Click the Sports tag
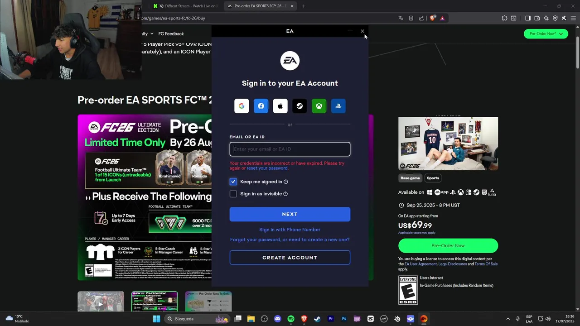 pyautogui.click(x=433, y=178)
